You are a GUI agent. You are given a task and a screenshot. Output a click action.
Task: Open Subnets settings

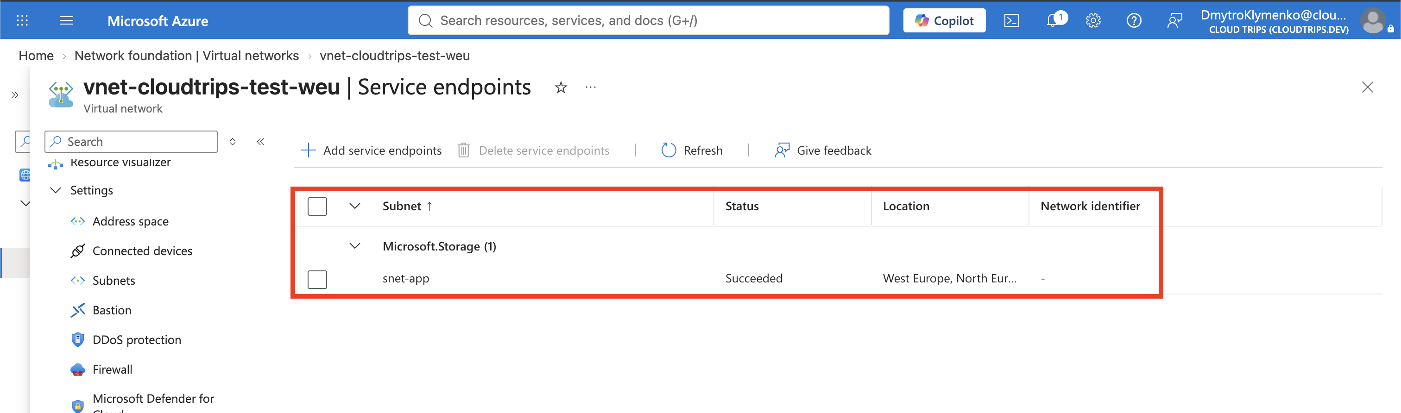(114, 281)
